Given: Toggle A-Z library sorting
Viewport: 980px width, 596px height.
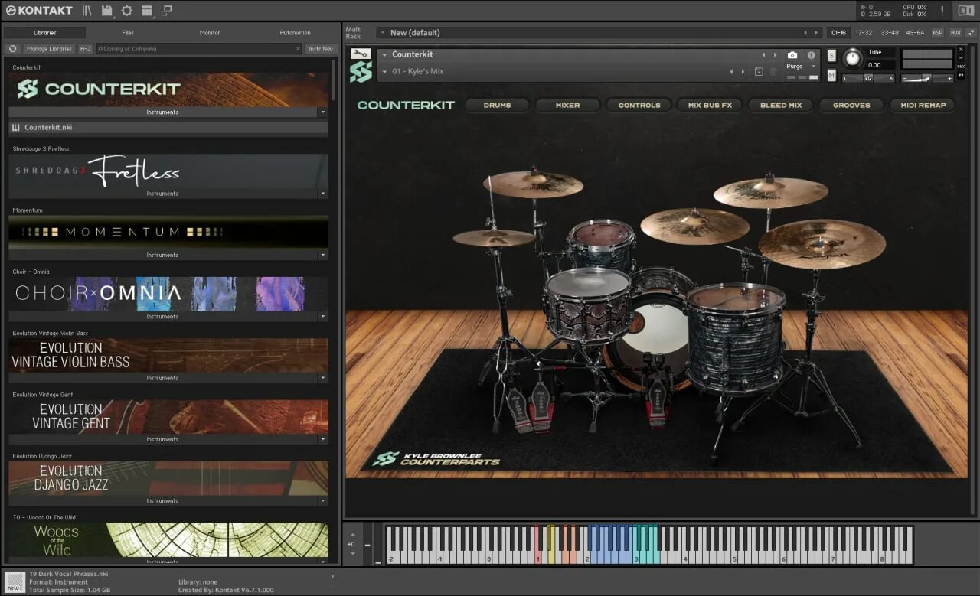Looking at the screenshot, I should point(86,49).
